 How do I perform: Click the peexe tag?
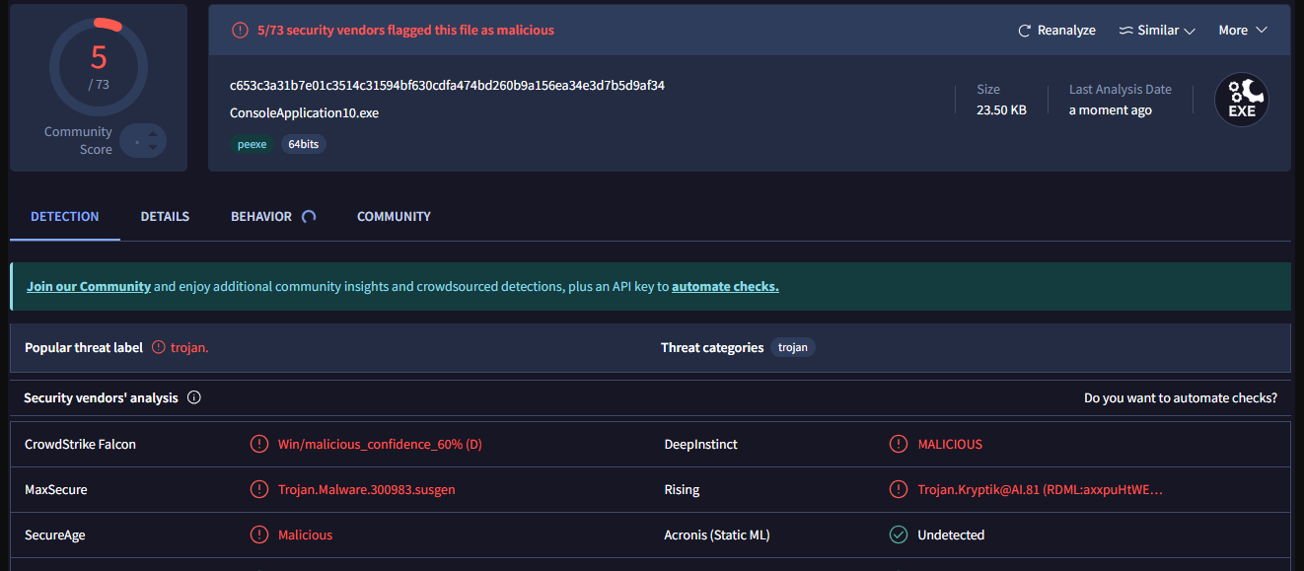pos(252,144)
